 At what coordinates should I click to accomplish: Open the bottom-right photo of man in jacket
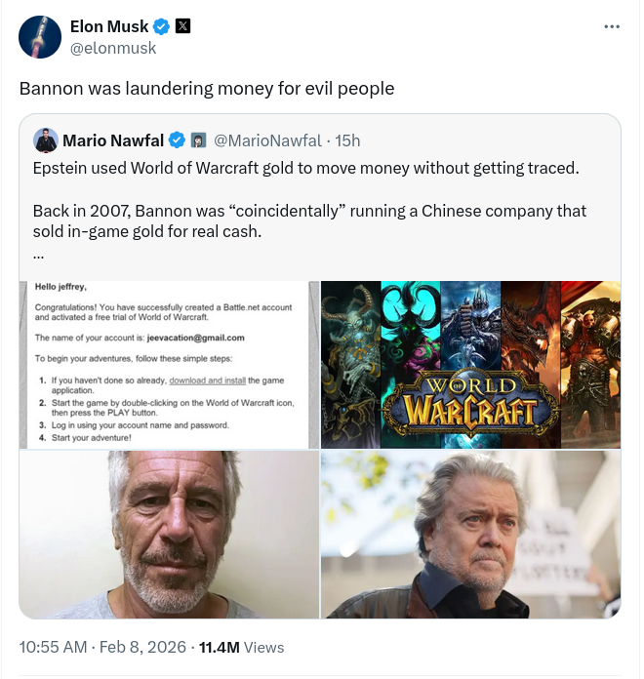[x=470, y=535]
